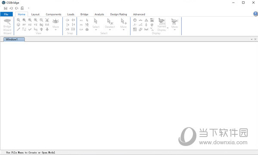Move down in list arrow icon
This screenshot has width=258, height=155.
tap(47, 29)
